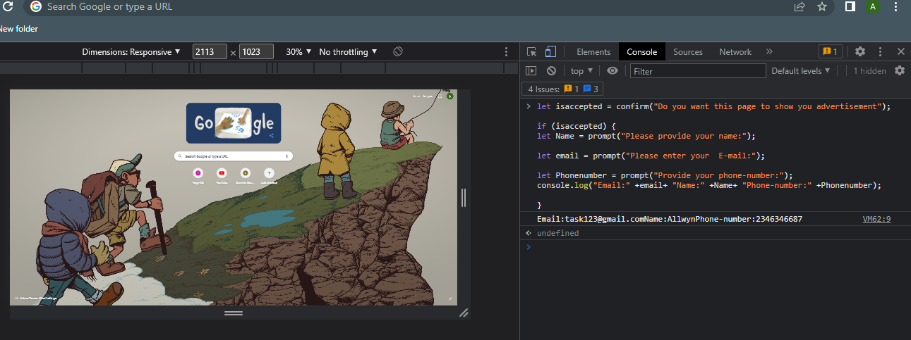Clear the console output
The image size is (911, 340).
551,70
